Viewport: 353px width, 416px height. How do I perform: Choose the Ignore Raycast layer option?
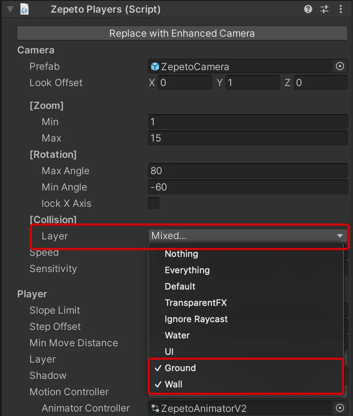(x=196, y=319)
